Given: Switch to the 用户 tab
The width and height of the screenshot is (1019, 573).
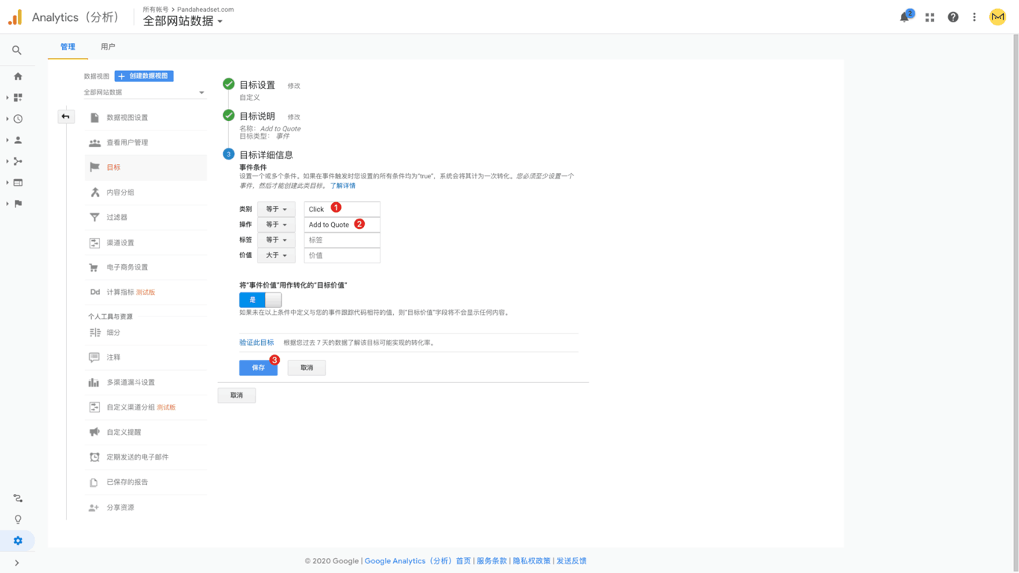Looking at the screenshot, I should point(108,47).
